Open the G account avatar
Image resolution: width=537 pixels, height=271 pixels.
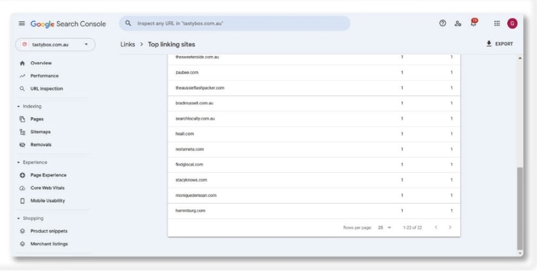[513, 23]
